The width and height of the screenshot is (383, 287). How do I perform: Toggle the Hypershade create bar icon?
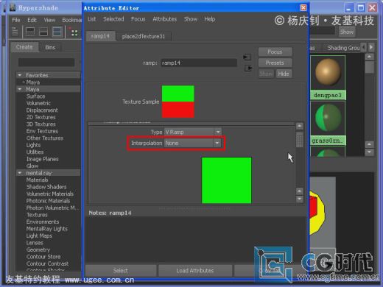click(15, 32)
